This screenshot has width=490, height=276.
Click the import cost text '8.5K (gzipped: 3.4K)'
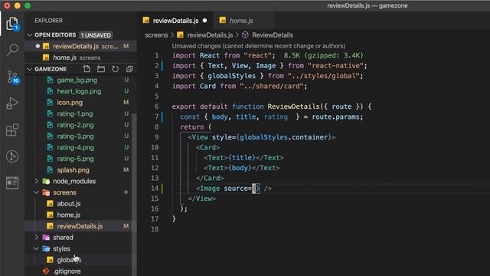click(323, 55)
